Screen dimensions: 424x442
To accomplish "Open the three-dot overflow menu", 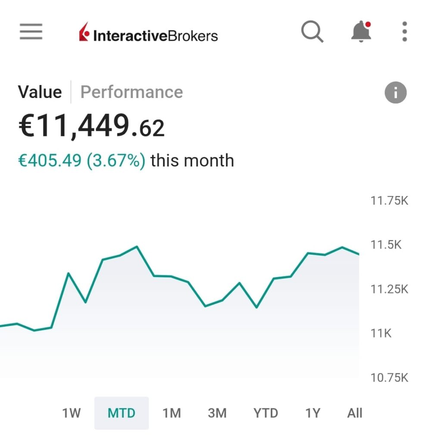I will click(x=404, y=32).
